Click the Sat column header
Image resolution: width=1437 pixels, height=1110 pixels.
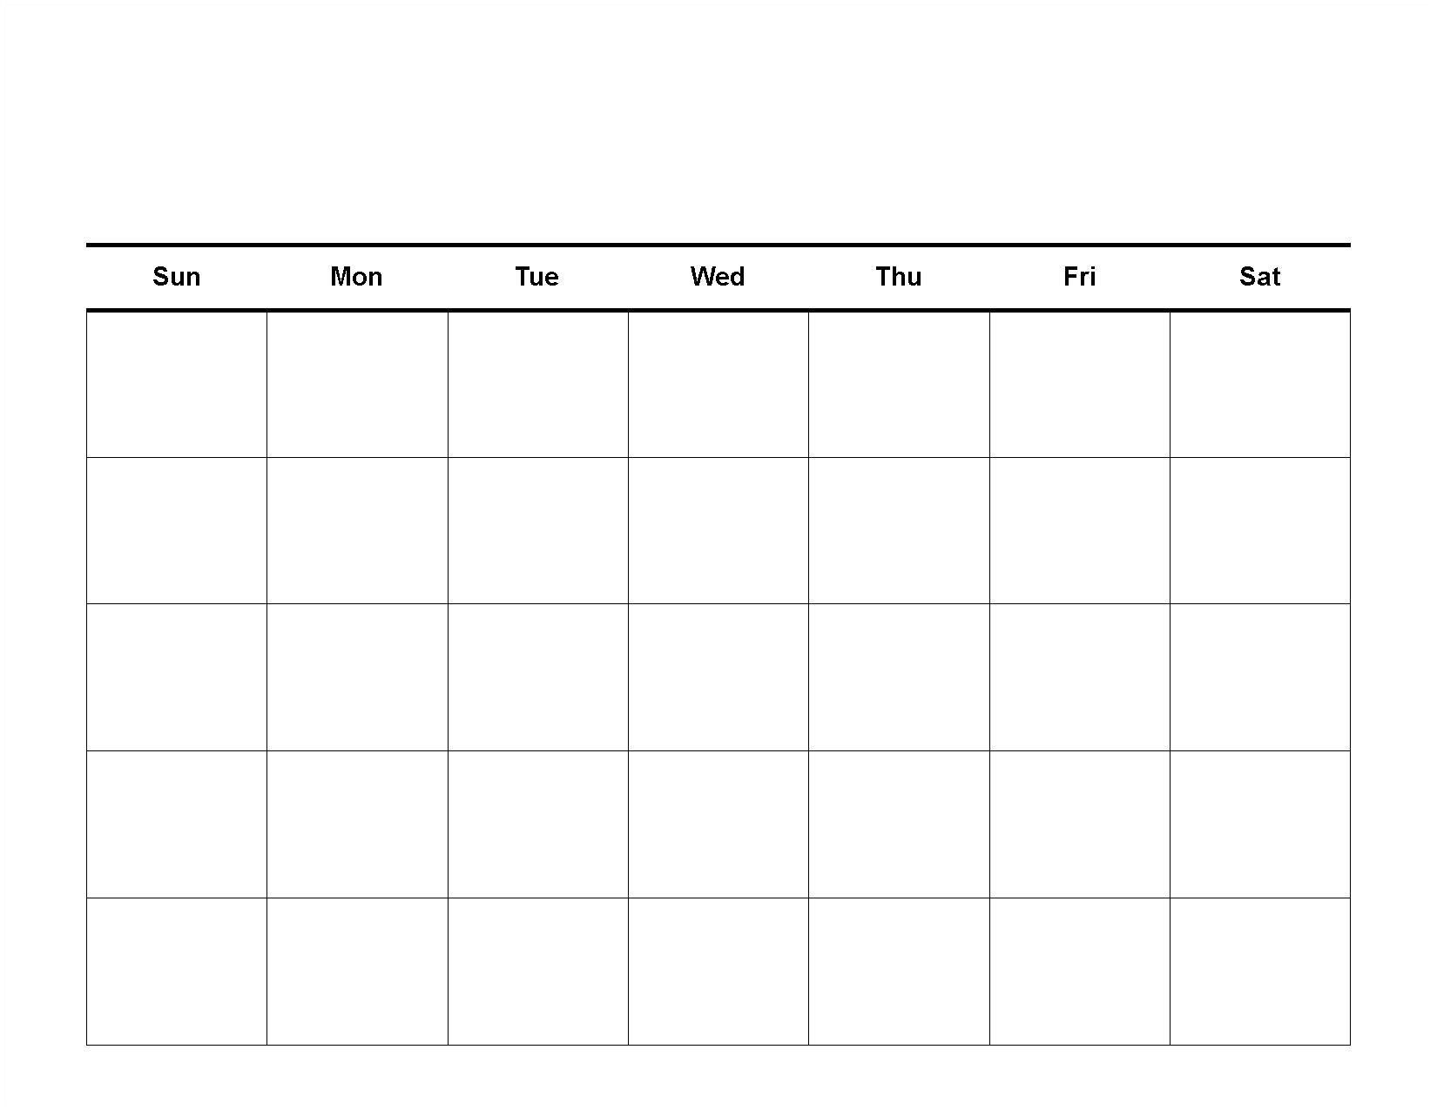[x=1259, y=277]
